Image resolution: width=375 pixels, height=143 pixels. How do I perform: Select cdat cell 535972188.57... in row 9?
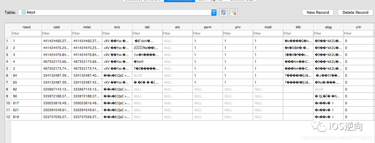[57, 96]
